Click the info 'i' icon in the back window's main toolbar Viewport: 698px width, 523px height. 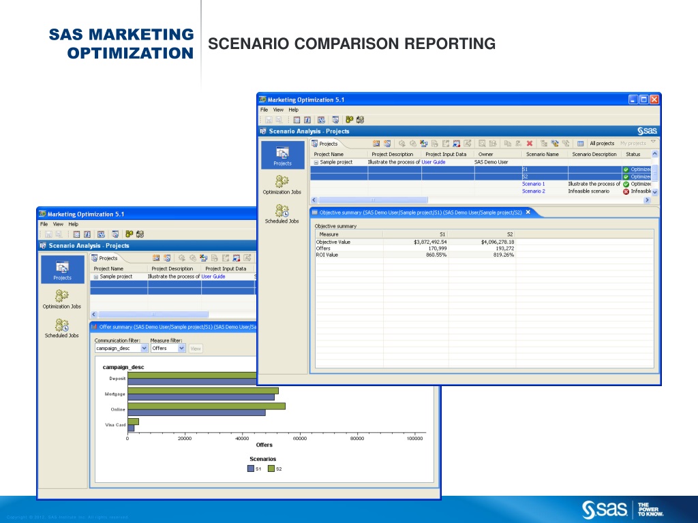click(x=87, y=234)
